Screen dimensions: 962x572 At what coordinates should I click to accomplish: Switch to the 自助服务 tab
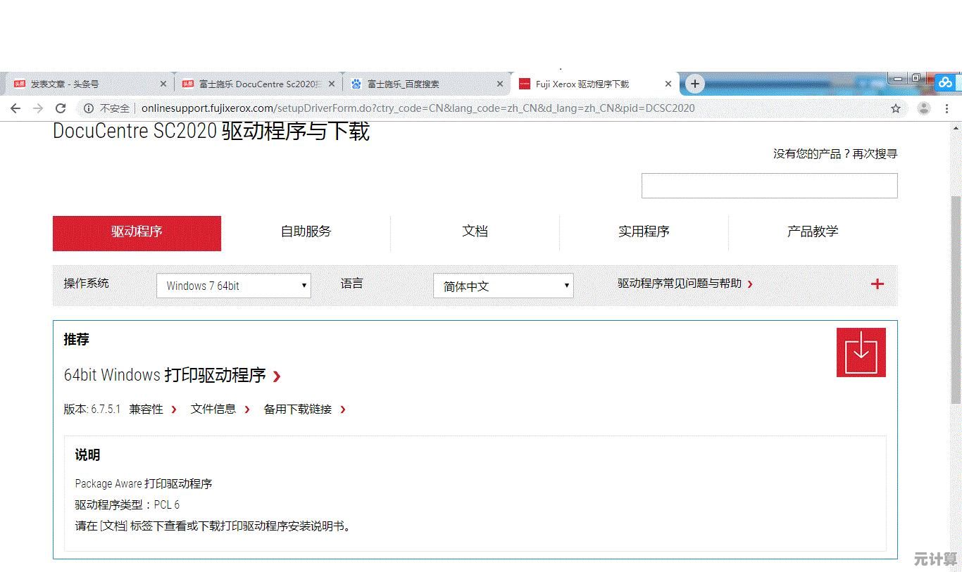[x=305, y=231]
